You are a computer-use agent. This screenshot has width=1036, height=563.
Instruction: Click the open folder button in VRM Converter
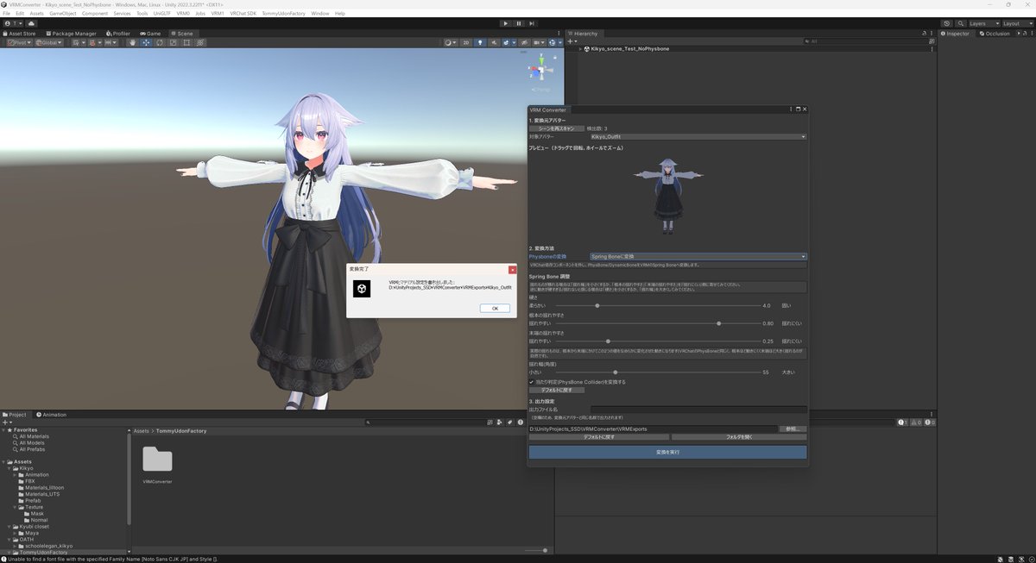click(738, 437)
